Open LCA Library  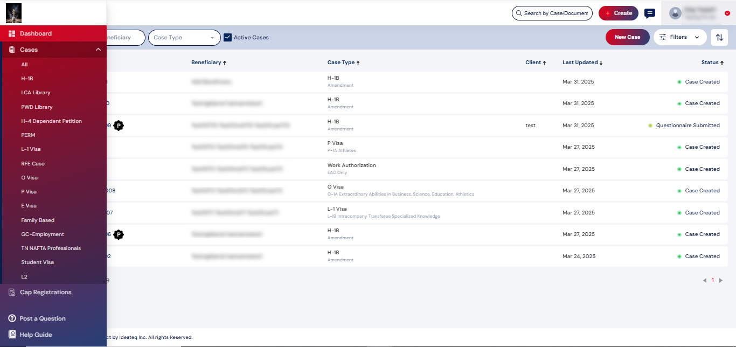36,93
